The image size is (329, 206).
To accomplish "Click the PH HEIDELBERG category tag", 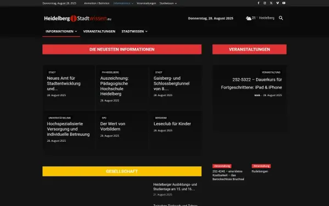I will pos(110,73).
